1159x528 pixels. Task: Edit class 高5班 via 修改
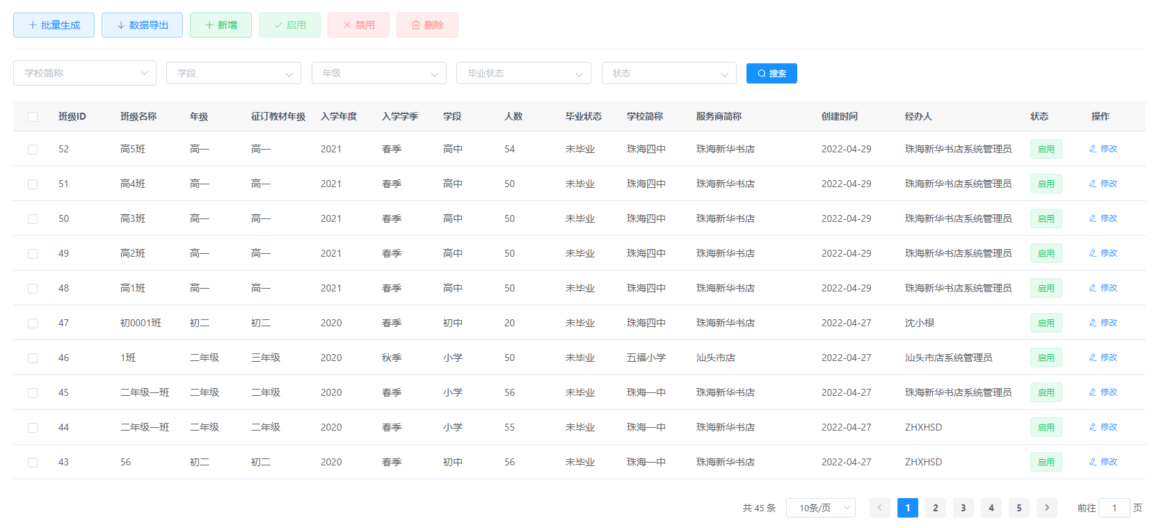[1103, 149]
